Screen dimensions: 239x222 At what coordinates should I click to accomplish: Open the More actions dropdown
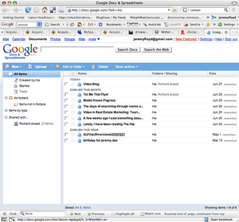pyautogui.click(x=127, y=66)
